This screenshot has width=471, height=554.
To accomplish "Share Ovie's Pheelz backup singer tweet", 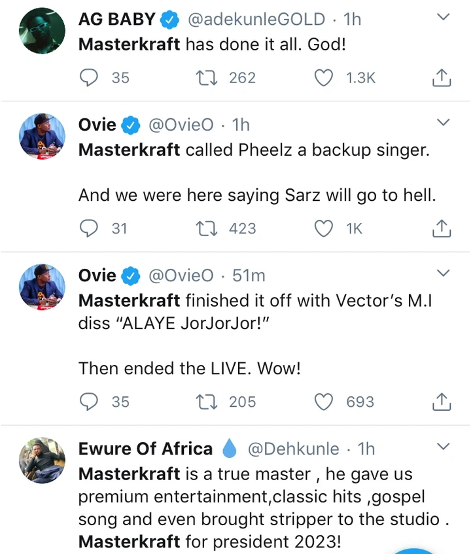I will click(x=442, y=229).
